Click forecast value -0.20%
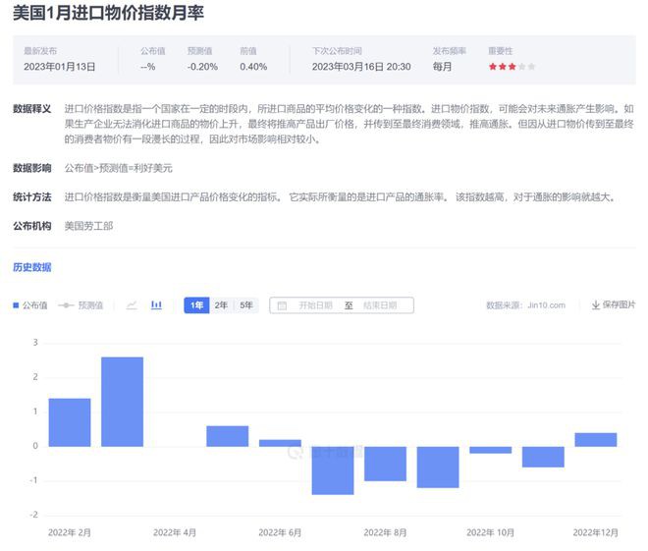The image size is (648, 551). tap(202, 67)
